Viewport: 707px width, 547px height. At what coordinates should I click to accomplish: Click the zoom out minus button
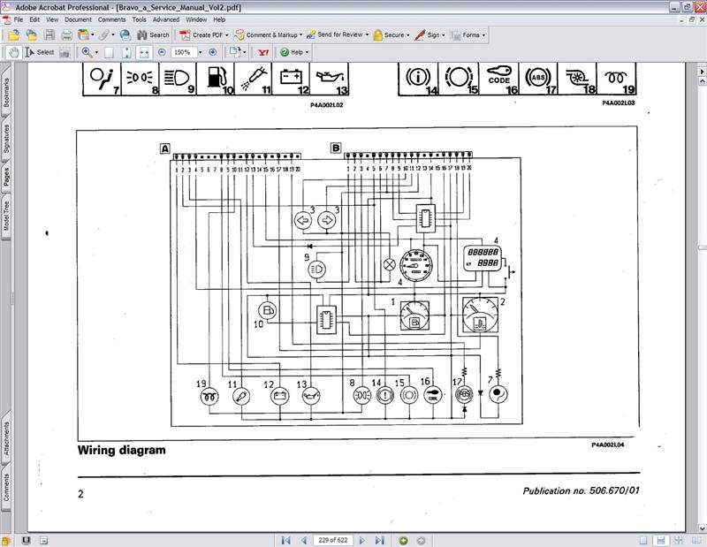point(162,52)
